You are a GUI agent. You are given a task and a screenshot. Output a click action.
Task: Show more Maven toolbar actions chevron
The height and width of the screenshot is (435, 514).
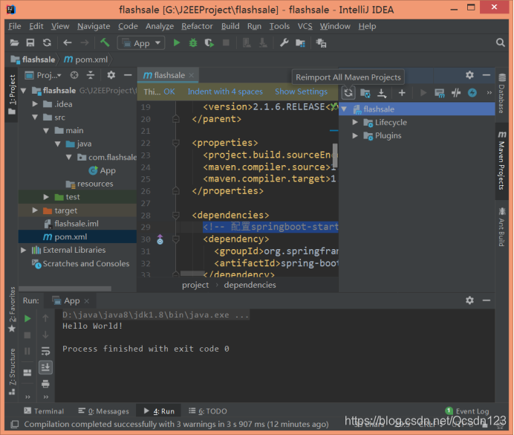(x=489, y=93)
